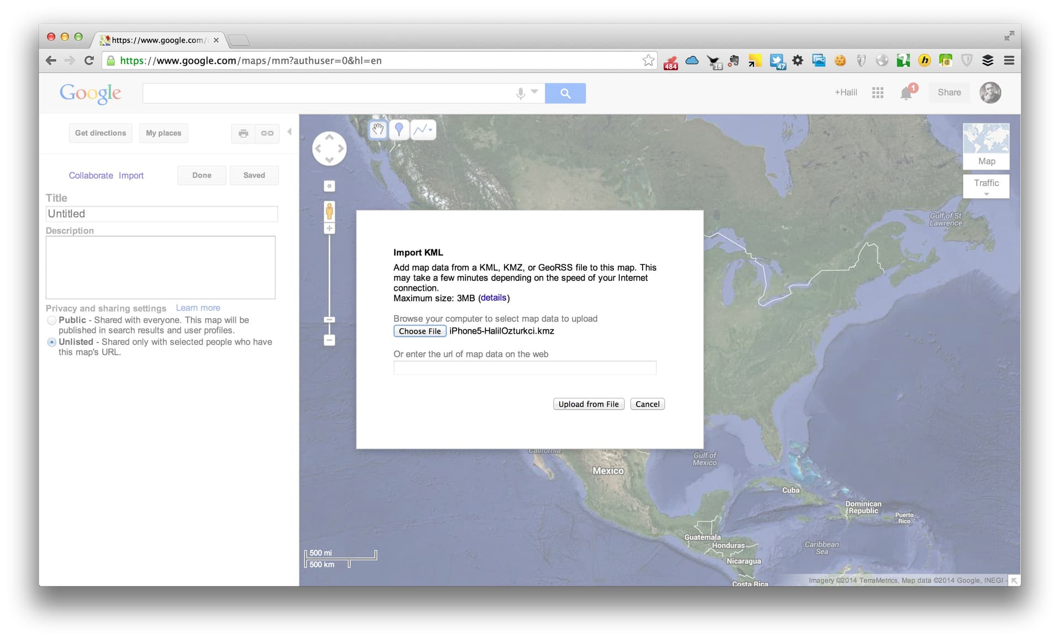Open the Twitter extension showing 47
Screen dimensions: 1060x640
click(777, 62)
